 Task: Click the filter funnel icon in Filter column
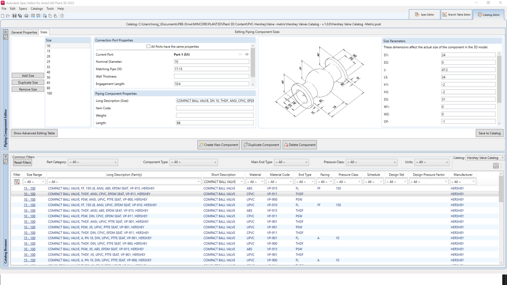[x=17, y=182]
